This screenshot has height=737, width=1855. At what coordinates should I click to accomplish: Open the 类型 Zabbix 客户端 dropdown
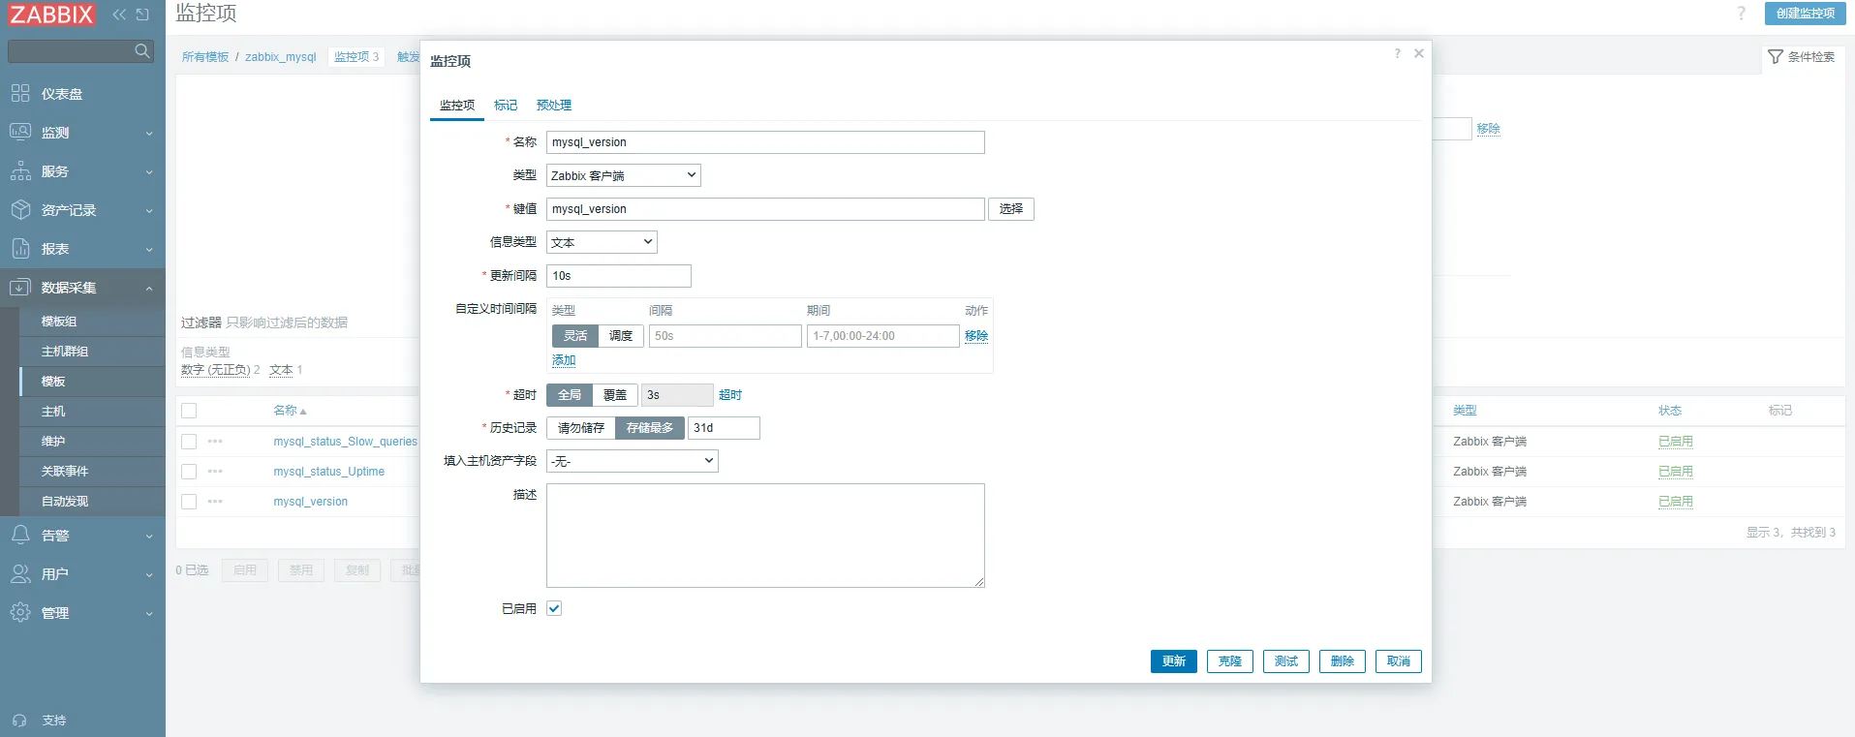tap(624, 175)
